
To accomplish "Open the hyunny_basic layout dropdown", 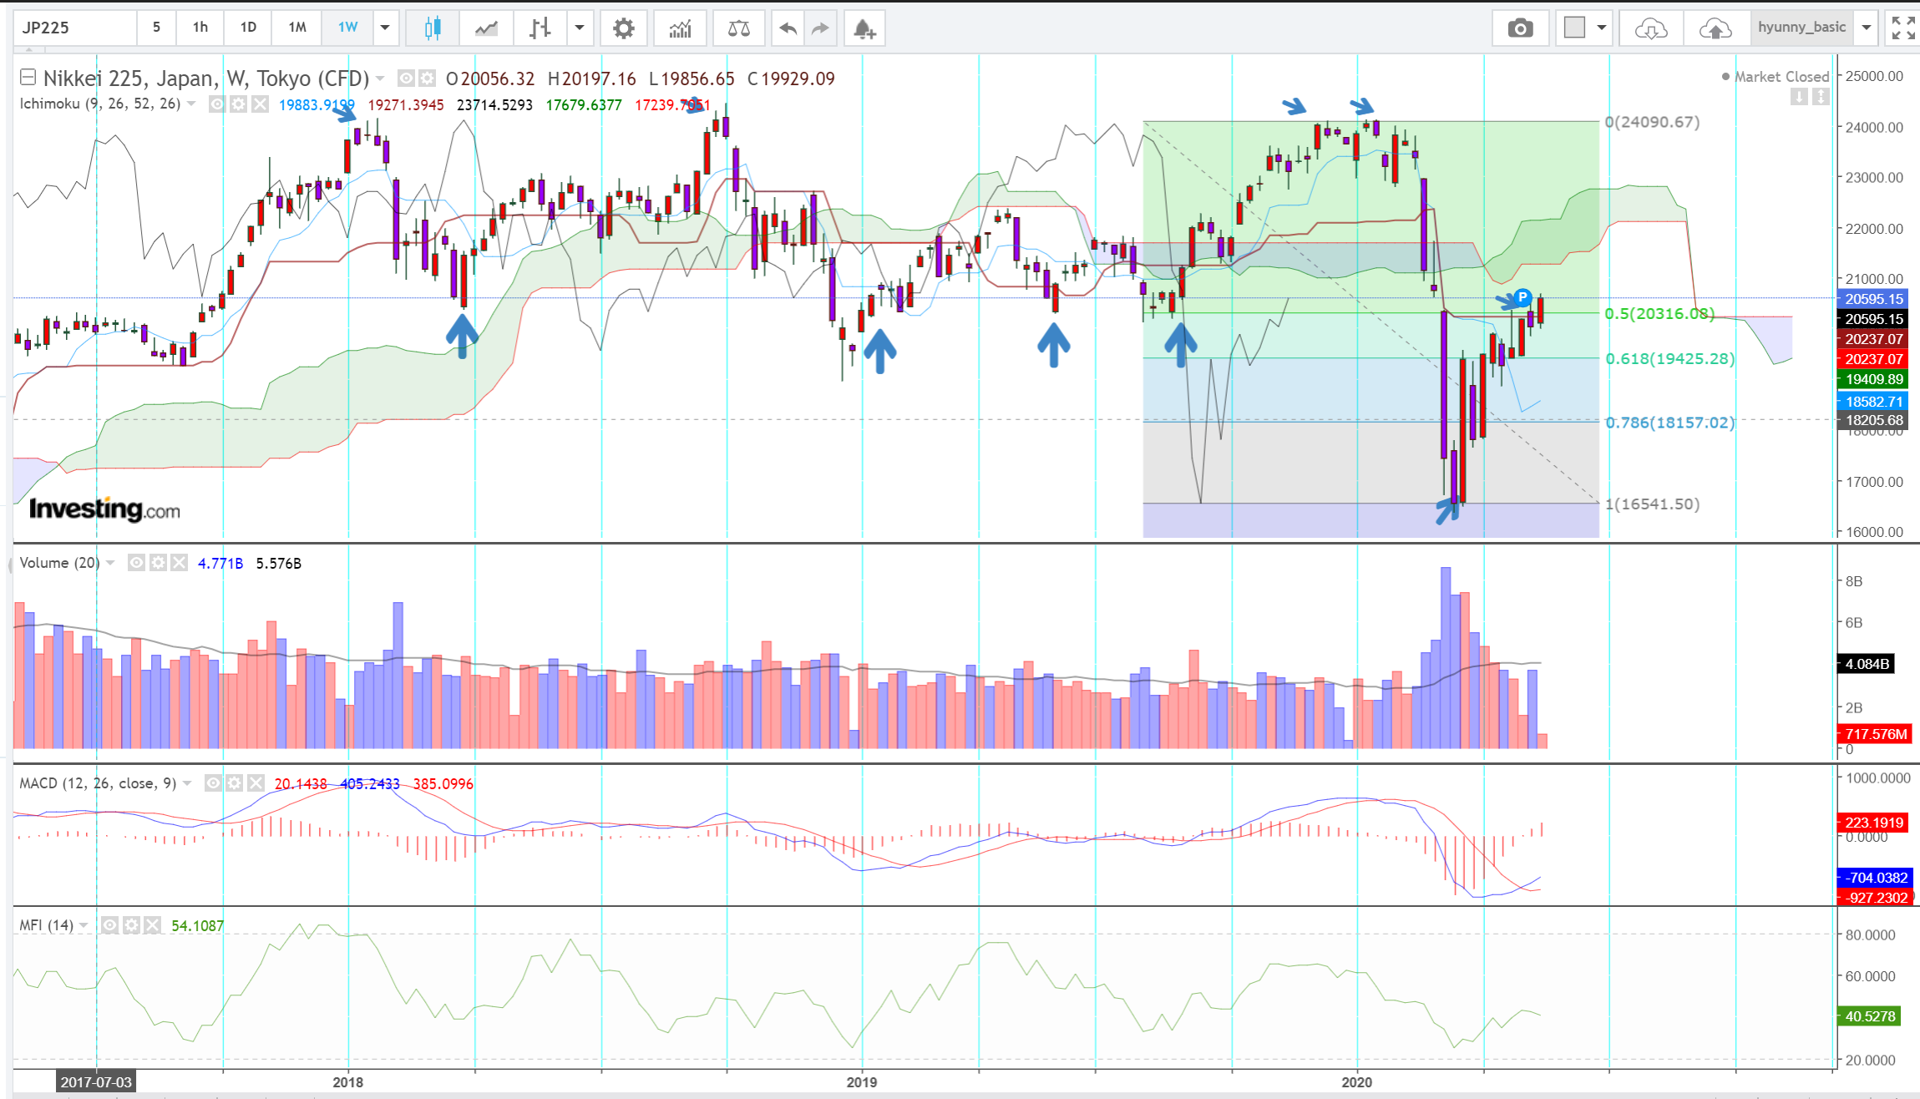I will (x=1867, y=28).
